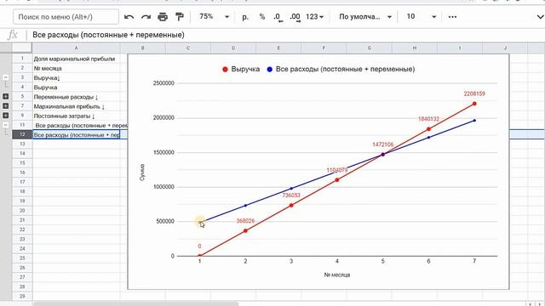Collapse the row group at row 11
Screen dimensions: 545x306
point(6,125)
